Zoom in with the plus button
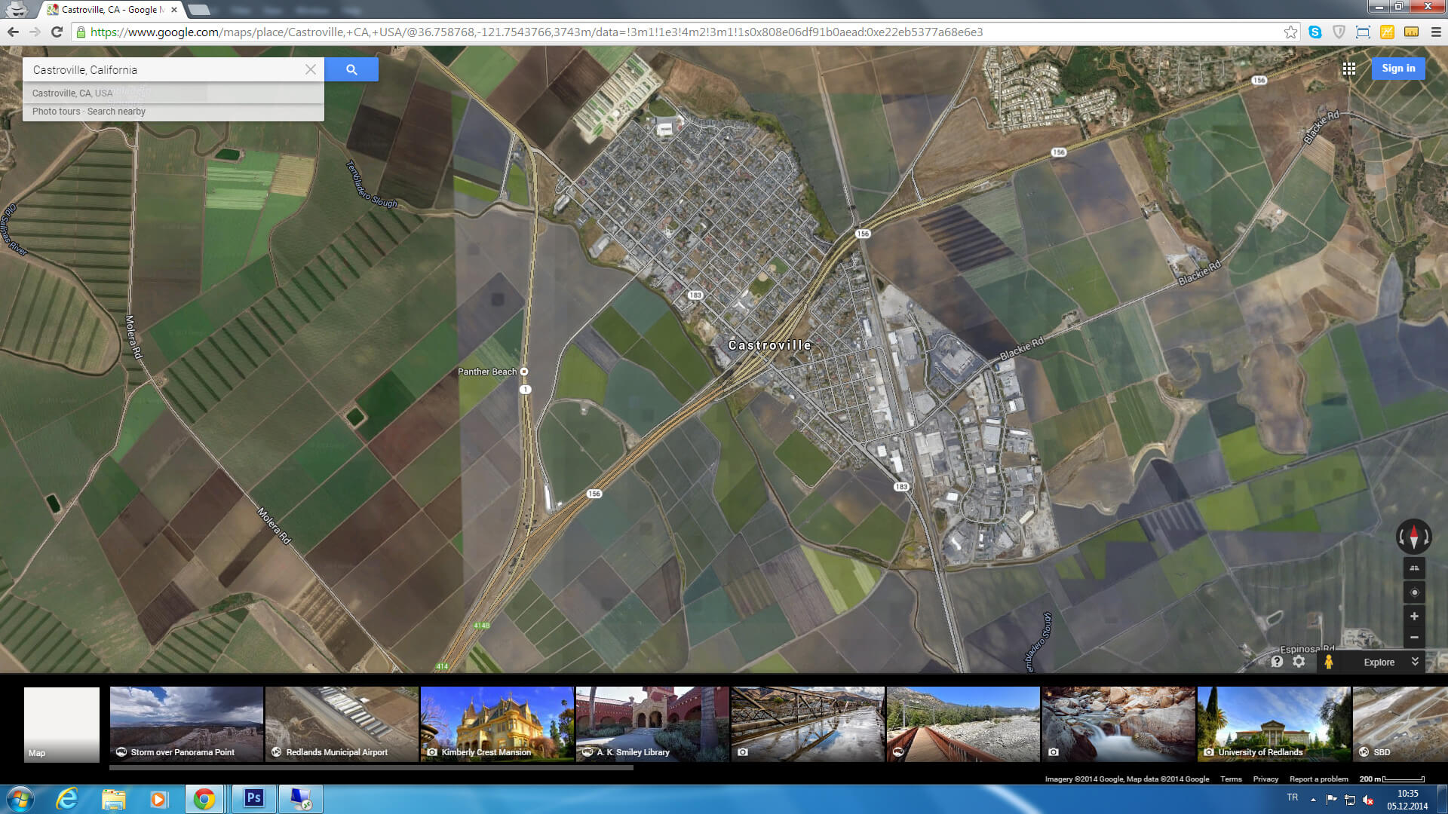1448x814 pixels. click(x=1414, y=617)
